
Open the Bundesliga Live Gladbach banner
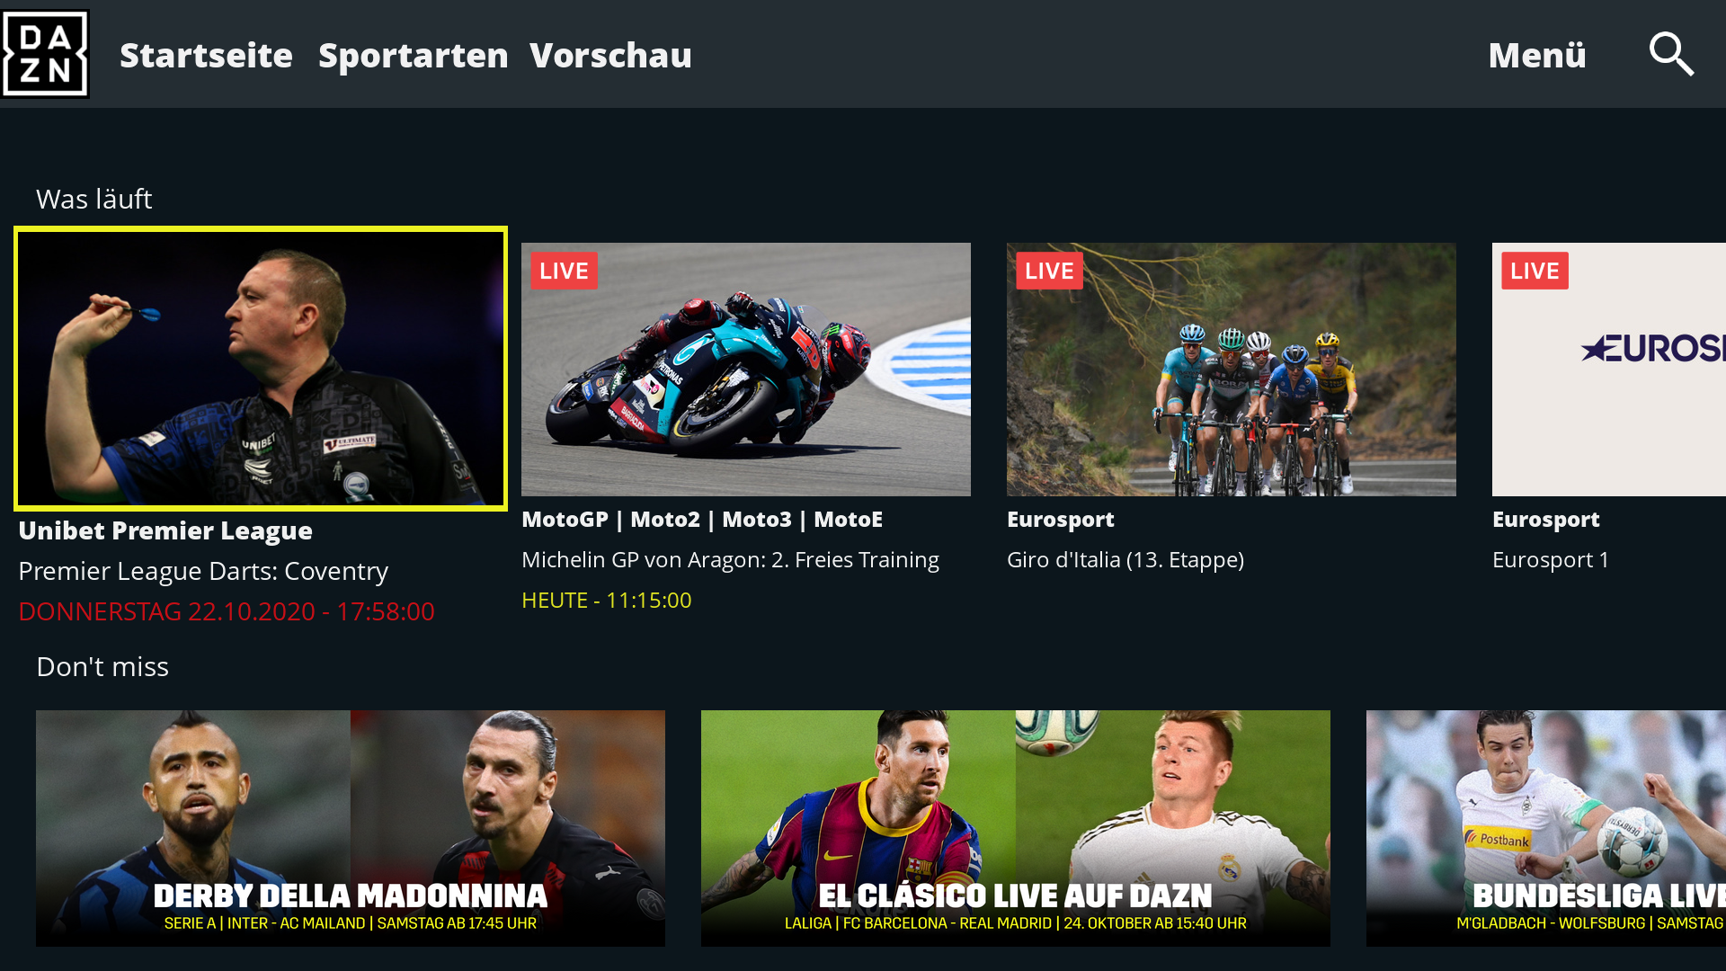tap(1546, 828)
